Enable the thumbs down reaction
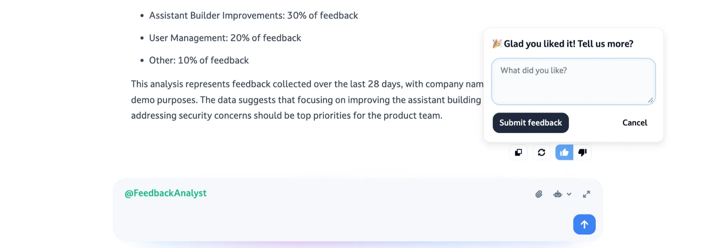 coord(583,152)
